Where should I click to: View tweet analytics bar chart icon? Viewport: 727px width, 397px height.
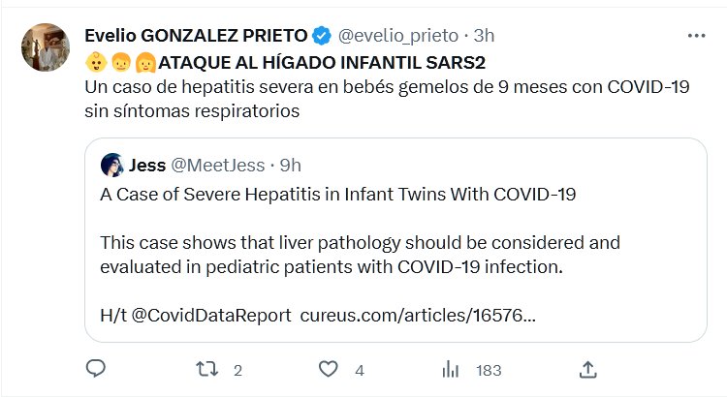pyautogui.click(x=451, y=369)
